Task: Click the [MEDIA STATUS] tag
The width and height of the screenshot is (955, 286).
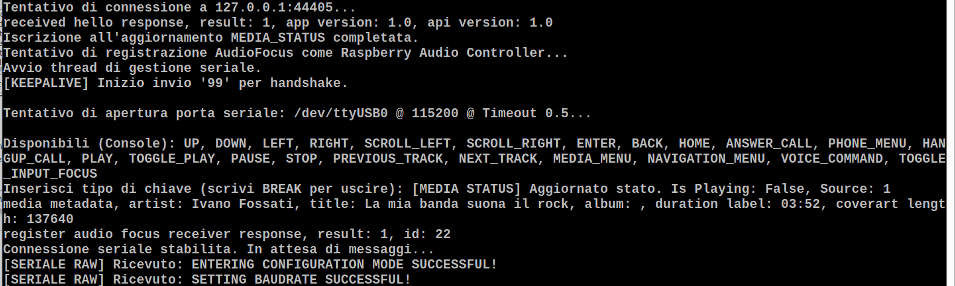Action: click(466, 189)
